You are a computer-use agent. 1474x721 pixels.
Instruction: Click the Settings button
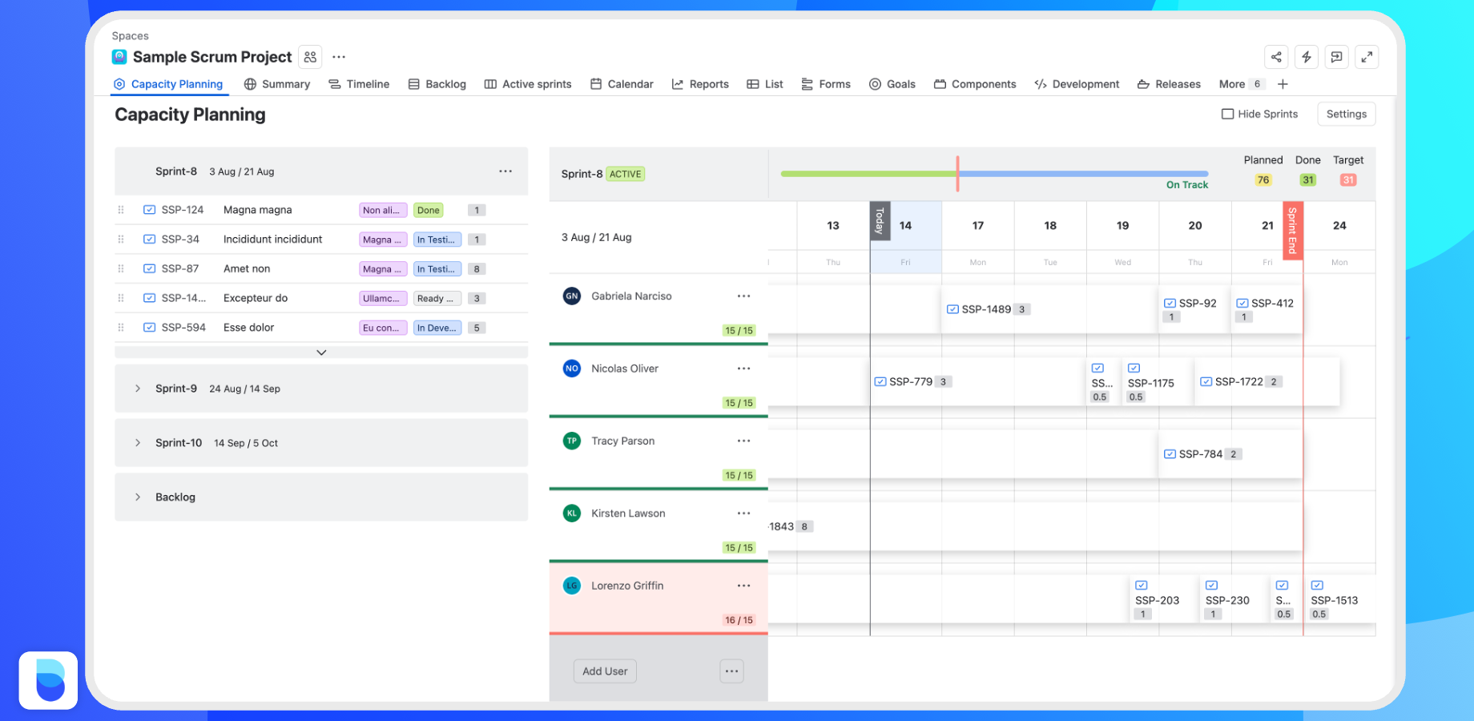[1347, 114]
